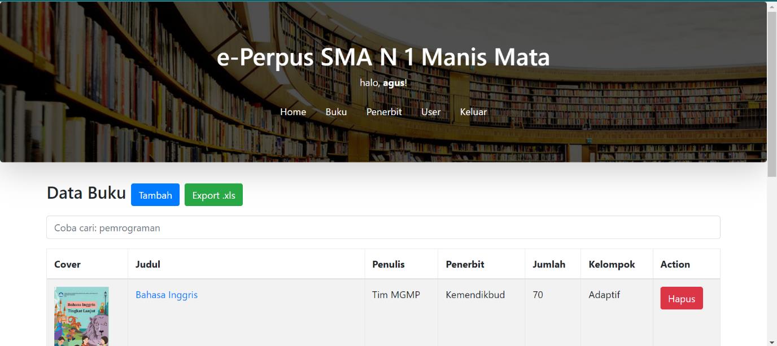Click the Data Buku heading

[x=86, y=193]
